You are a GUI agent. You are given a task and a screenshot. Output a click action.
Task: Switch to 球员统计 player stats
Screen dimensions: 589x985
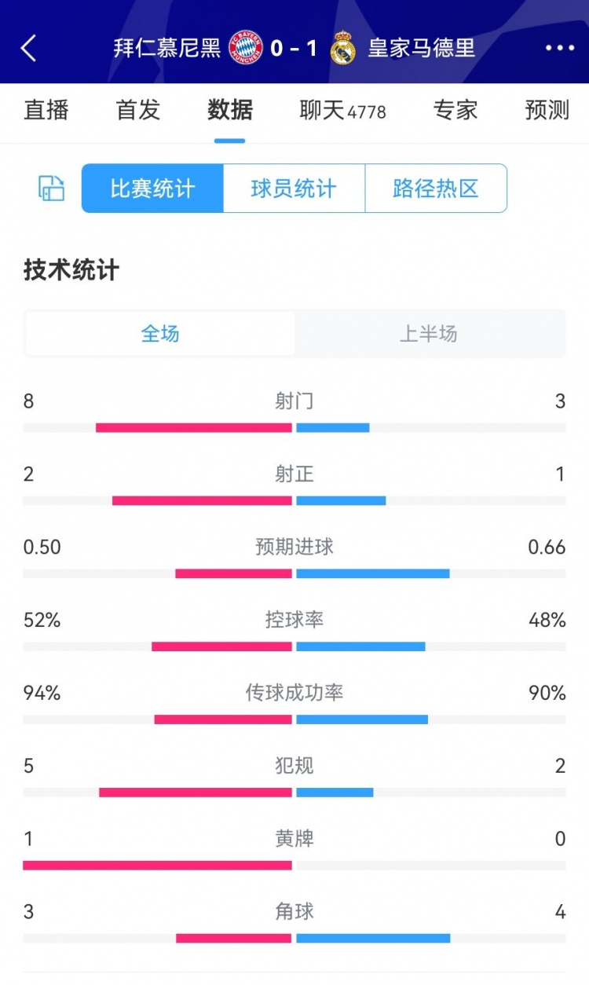pyautogui.click(x=294, y=189)
